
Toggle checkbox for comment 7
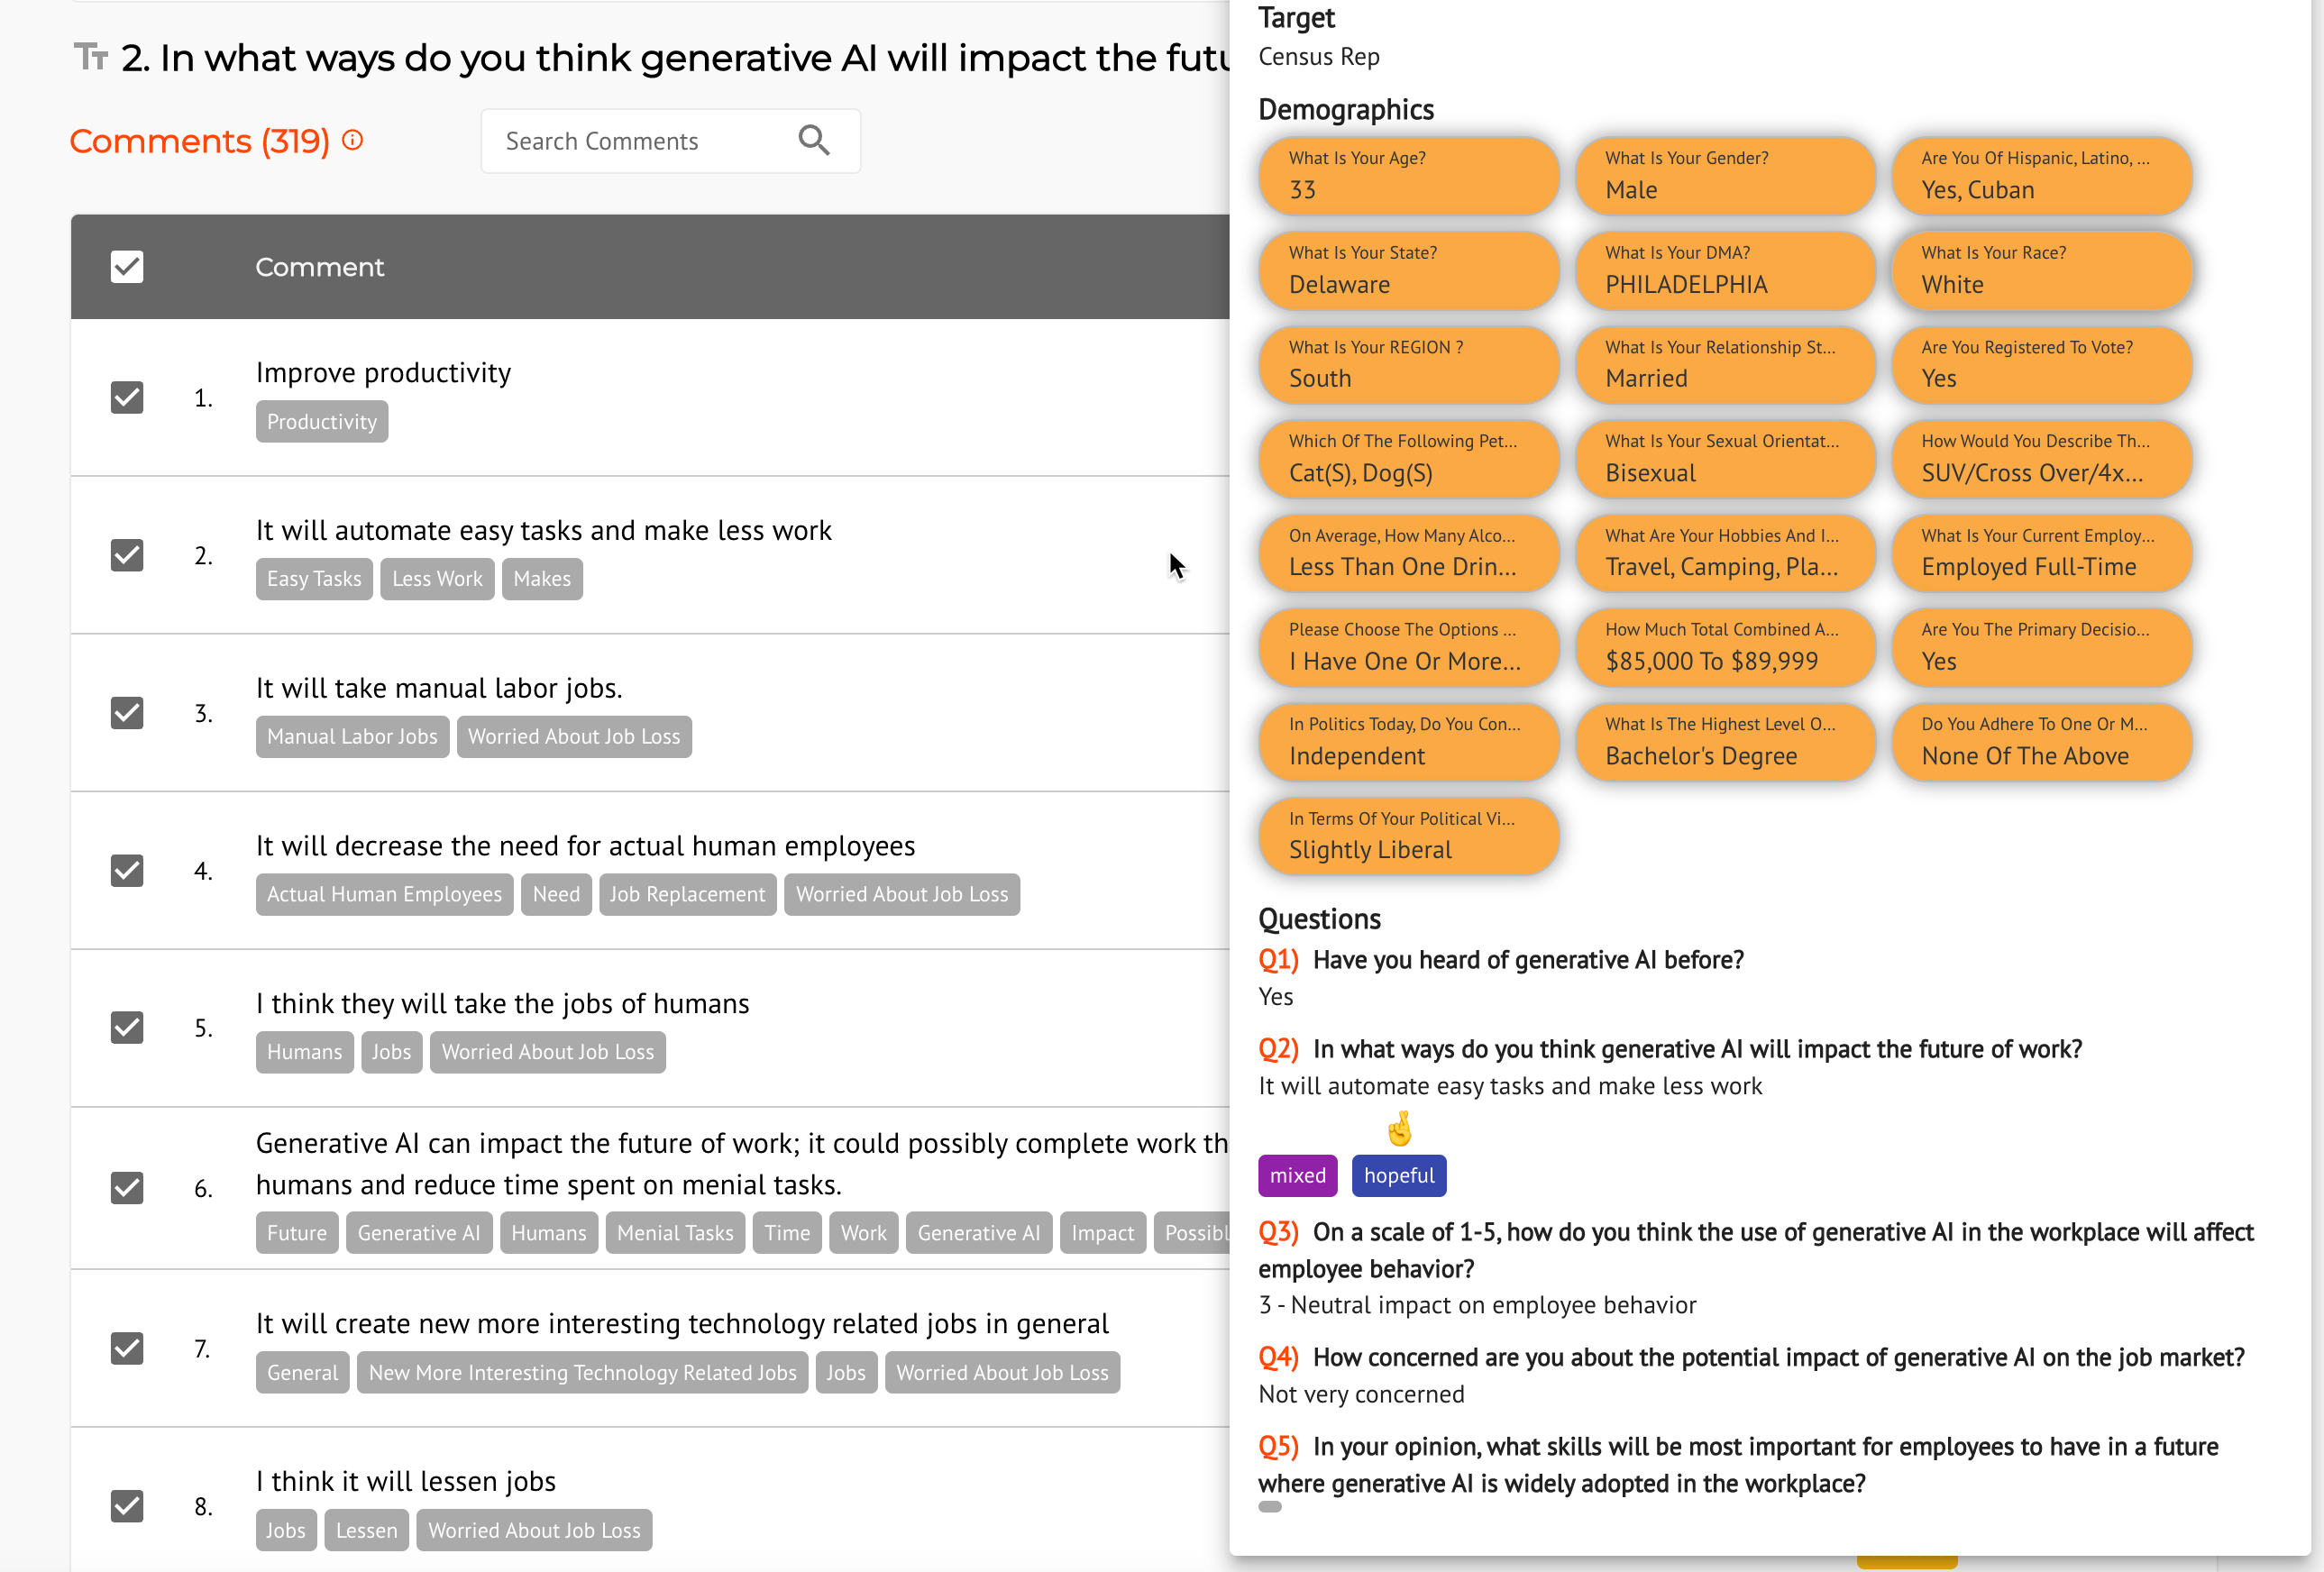[x=127, y=1349]
